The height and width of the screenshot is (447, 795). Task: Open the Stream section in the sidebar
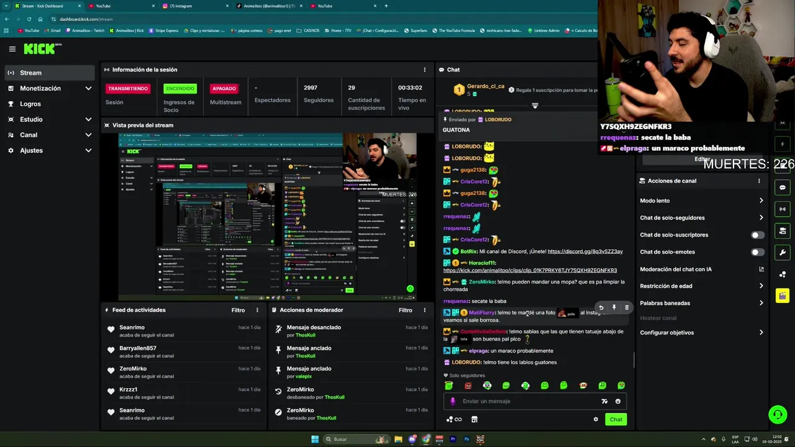click(x=50, y=73)
